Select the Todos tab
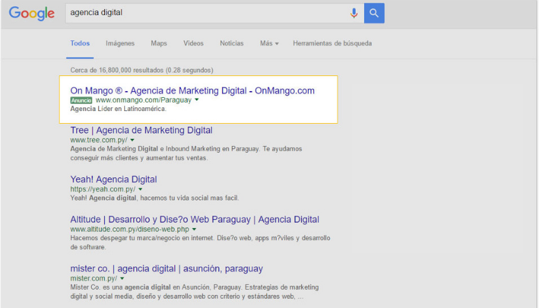Viewport: 539px width, 308px height. (x=80, y=43)
